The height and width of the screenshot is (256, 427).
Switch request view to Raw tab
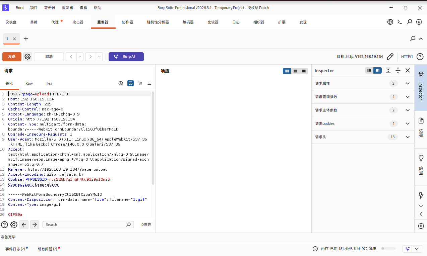click(x=29, y=83)
